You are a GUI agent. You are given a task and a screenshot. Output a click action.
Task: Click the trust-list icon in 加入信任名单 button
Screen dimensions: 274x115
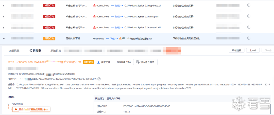pyautogui.click(x=138, y=62)
